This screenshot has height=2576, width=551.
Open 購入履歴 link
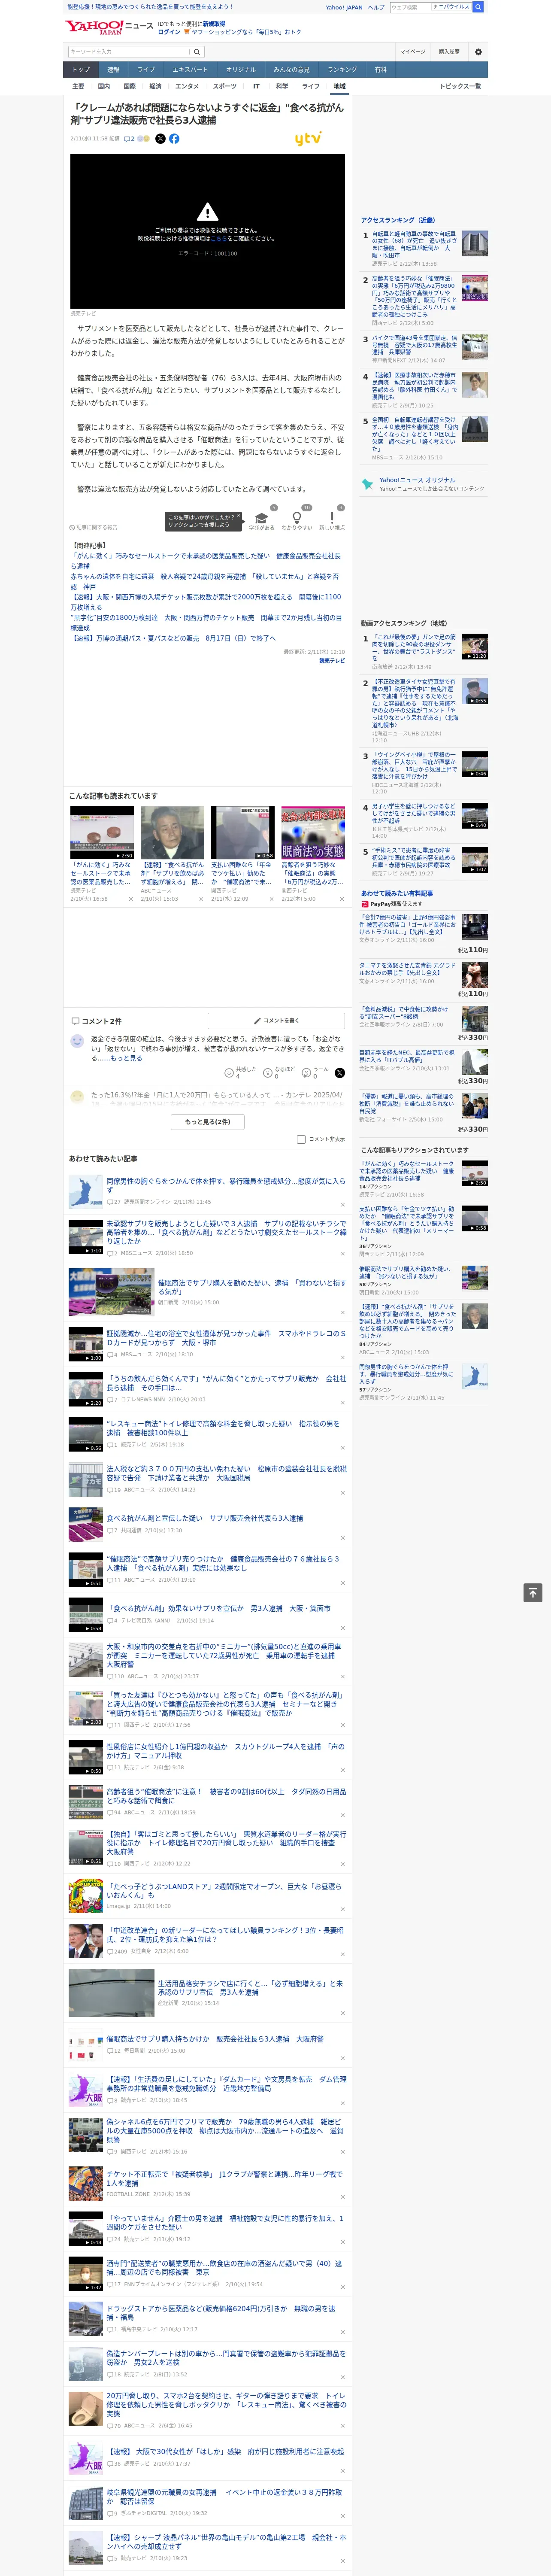point(449,52)
